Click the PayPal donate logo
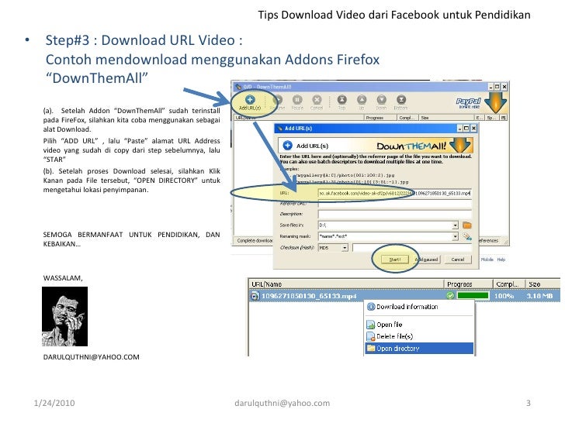The width and height of the screenshot is (565, 423). click(469, 103)
